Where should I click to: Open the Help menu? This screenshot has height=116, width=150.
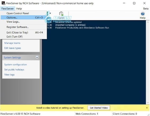click(x=19, y=9)
